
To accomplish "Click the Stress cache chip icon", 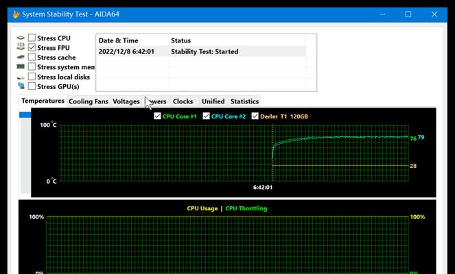I will coord(21,57).
